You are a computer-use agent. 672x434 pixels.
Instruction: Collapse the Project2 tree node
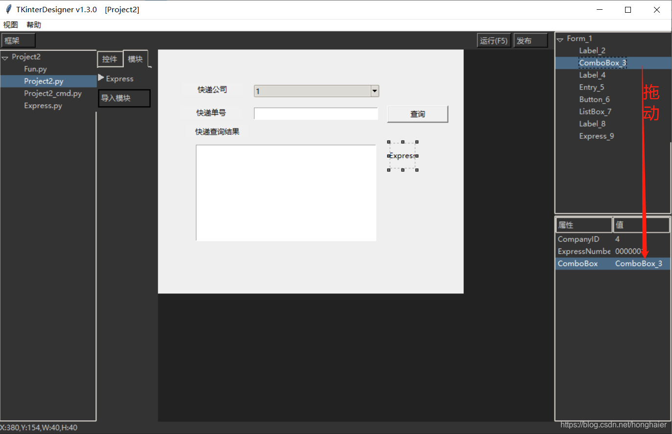click(x=5, y=58)
